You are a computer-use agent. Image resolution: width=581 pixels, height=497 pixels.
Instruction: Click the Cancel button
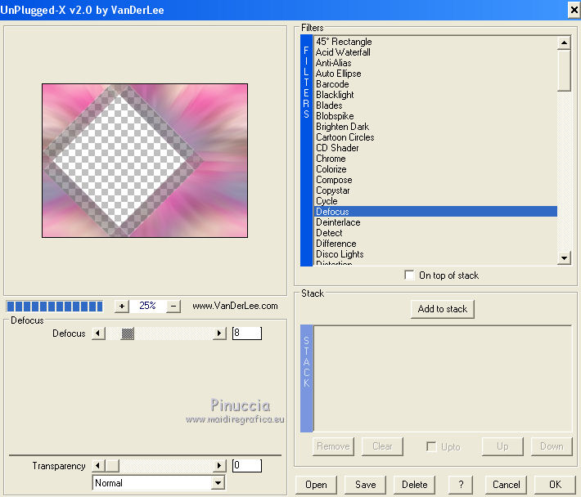pyautogui.click(x=507, y=485)
